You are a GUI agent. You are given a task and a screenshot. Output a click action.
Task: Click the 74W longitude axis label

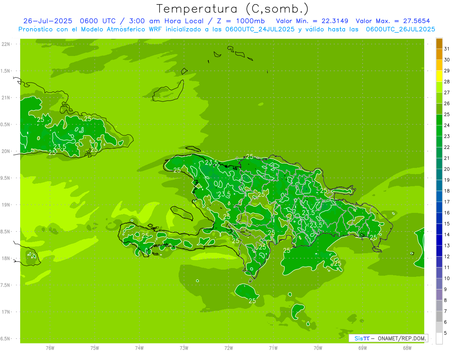(139, 348)
